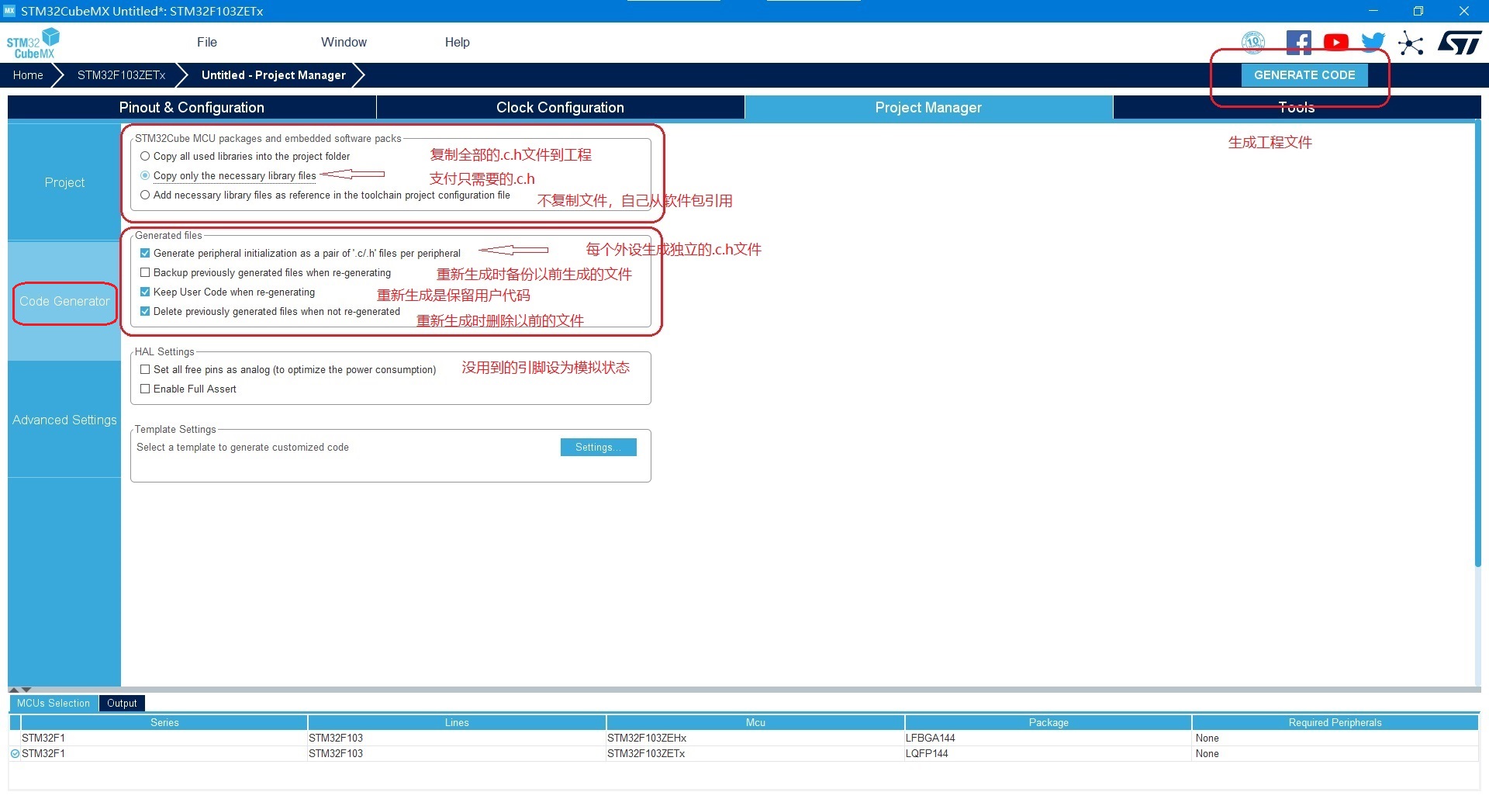Select the STM32F103ZETx row

tap(744, 753)
